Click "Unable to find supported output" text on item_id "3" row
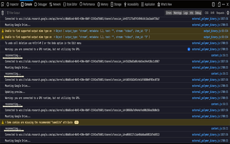Viewport: 230px width, 144px height. 28,37
